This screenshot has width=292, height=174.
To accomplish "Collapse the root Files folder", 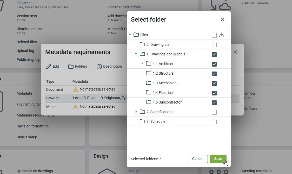I will [130, 35].
